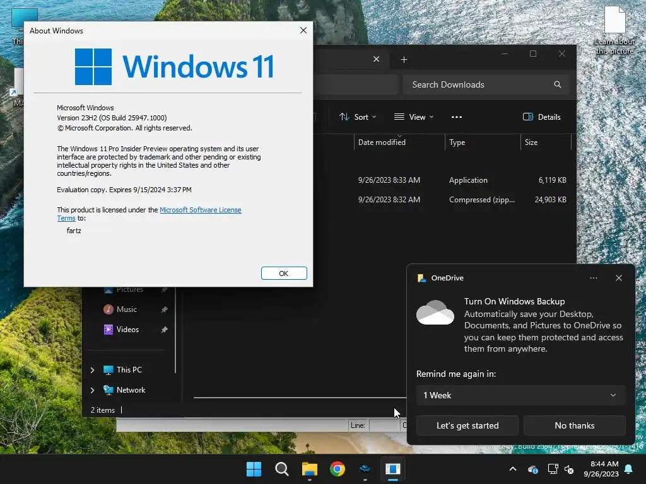Open the clock and date flyout
The image size is (646, 484).
pos(601,469)
